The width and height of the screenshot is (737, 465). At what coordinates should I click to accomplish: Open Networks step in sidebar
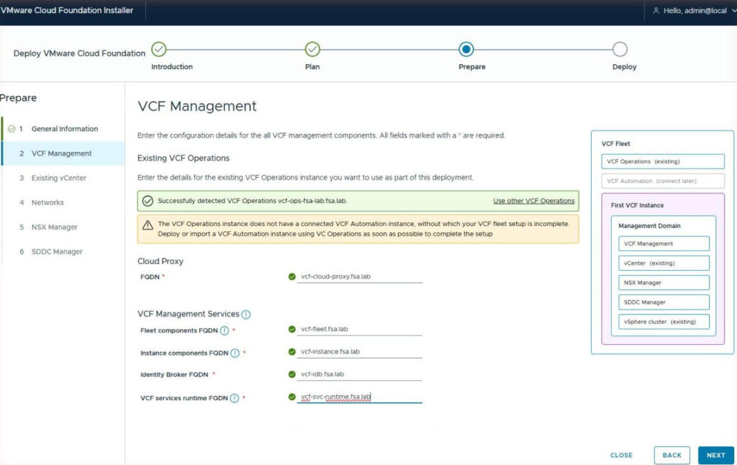(x=63, y=202)
